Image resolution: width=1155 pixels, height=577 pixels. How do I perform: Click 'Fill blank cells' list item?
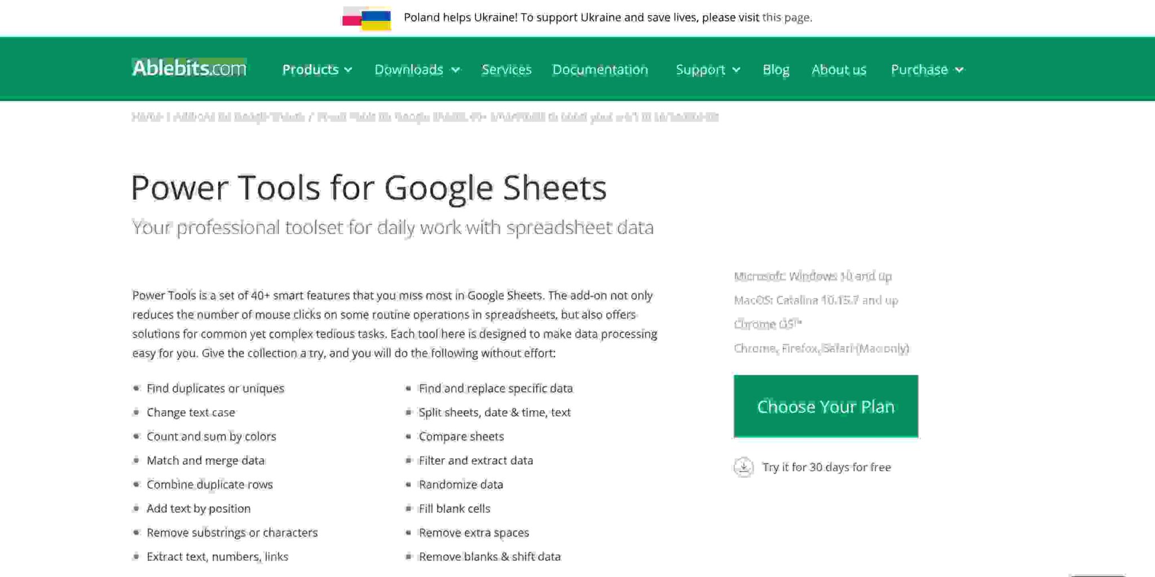click(x=455, y=508)
